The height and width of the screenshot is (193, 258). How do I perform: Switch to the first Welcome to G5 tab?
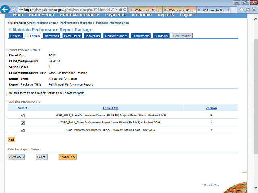point(146,10)
